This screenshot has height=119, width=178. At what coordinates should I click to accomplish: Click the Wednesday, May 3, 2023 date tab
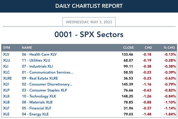(89, 22)
